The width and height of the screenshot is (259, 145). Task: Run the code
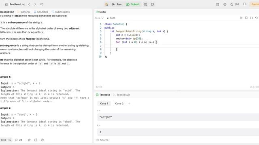[117, 4]
